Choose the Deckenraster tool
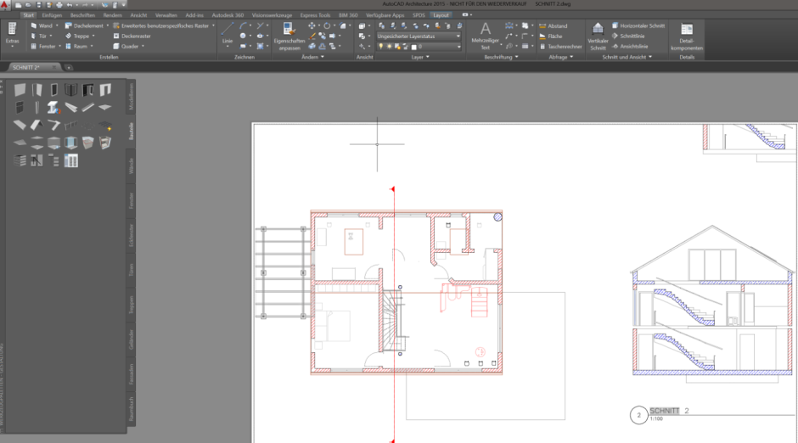 click(132, 36)
